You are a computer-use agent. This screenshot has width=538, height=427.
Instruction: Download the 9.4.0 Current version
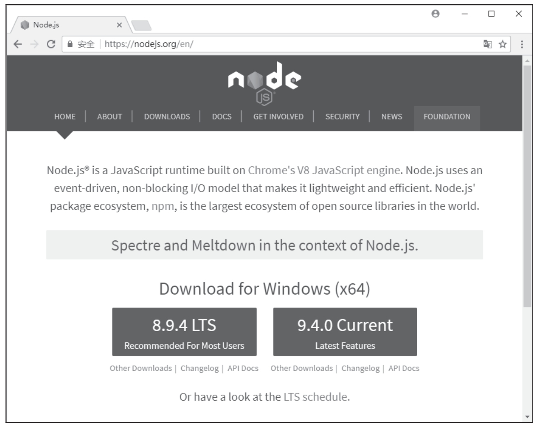[345, 332]
